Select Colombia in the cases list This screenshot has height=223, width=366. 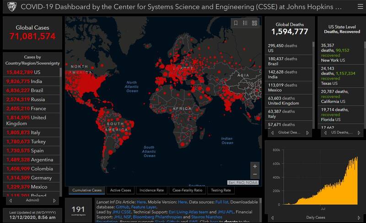pos(32,169)
